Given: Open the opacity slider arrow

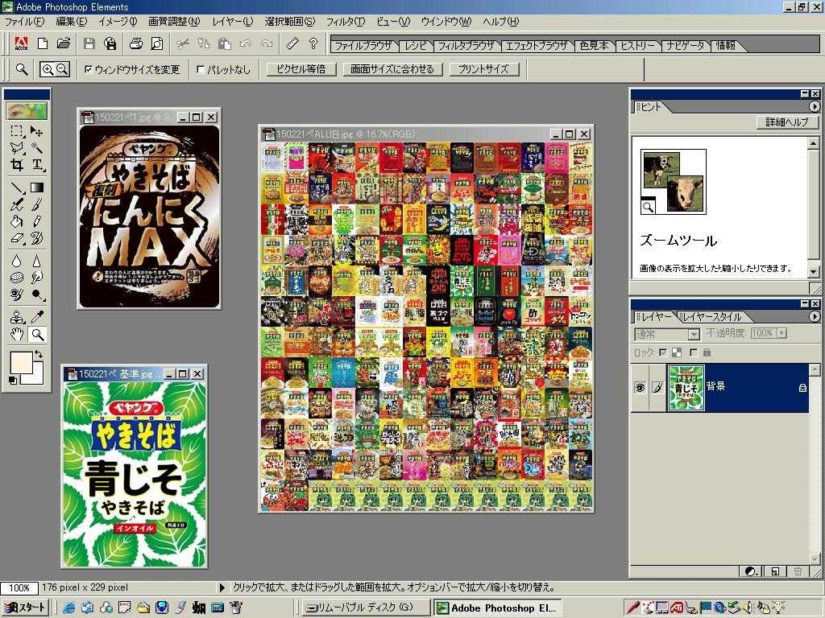Looking at the screenshot, I should pyautogui.click(x=782, y=333).
